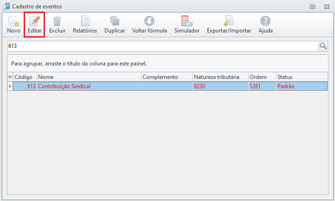Delete event using Excluir trash icon
335x201 pixels.
(x=57, y=25)
